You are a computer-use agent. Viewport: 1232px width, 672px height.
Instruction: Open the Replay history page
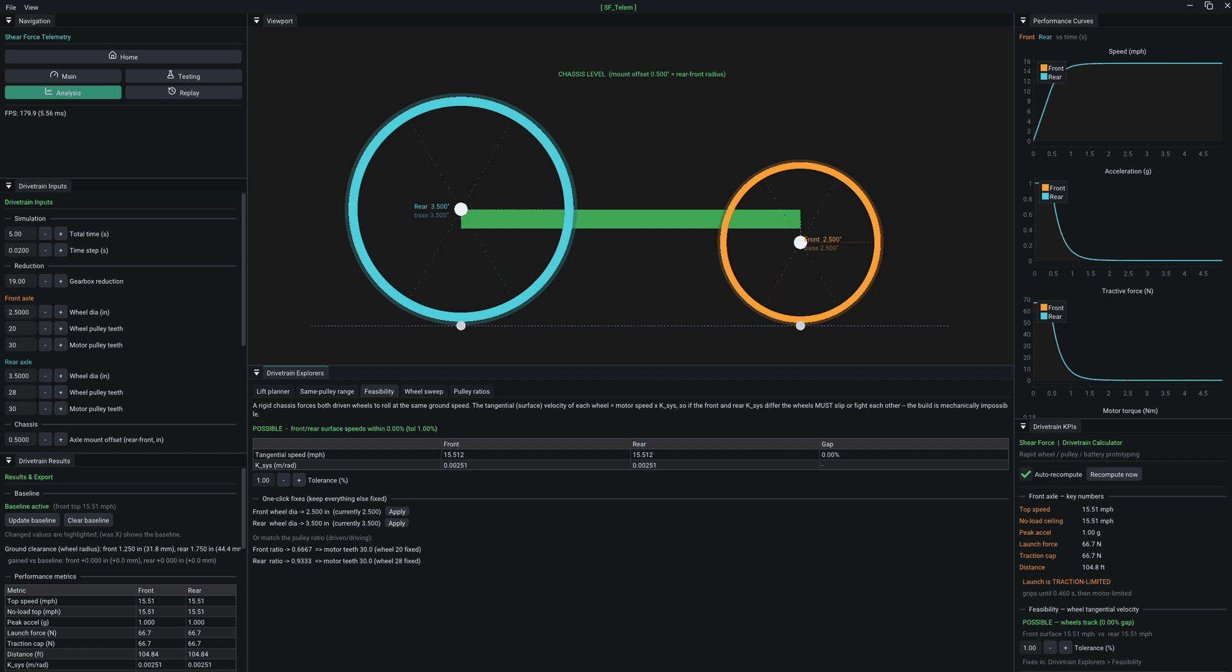coord(184,92)
